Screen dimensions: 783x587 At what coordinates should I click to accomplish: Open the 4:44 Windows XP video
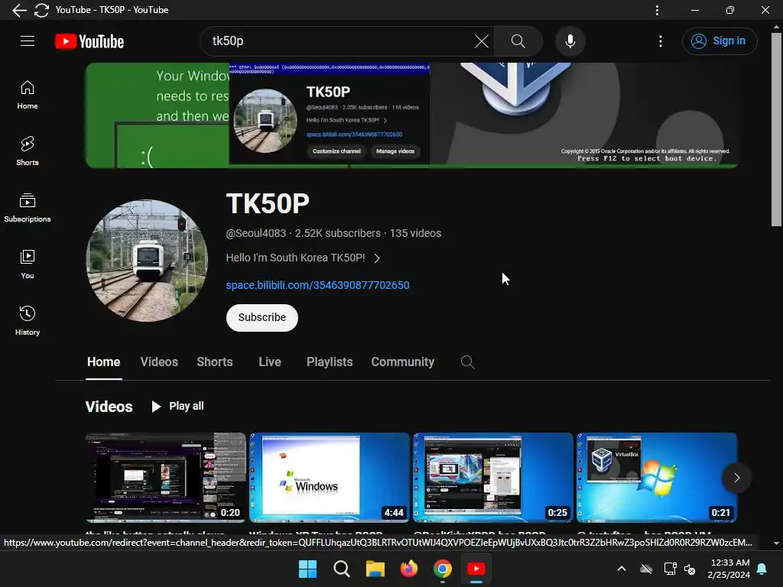pyautogui.click(x=329, y=478)
